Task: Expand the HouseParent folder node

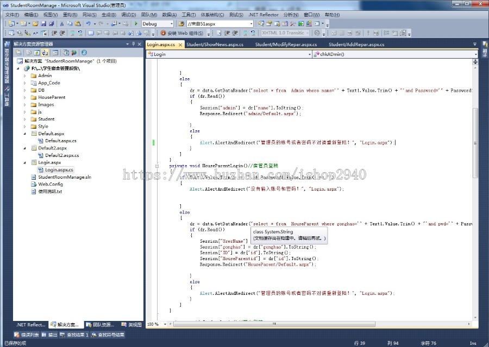Action: 25,97
